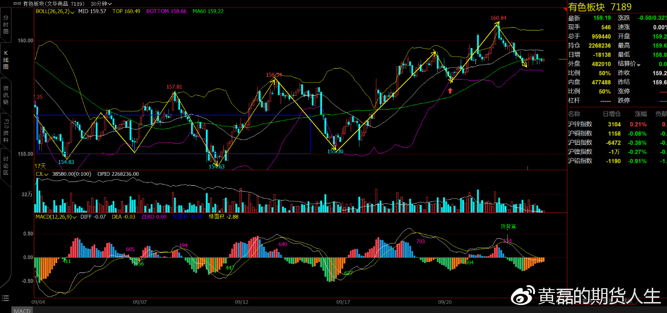
Task: Switch to the 分时图 side tab
Action: [6, 24]
